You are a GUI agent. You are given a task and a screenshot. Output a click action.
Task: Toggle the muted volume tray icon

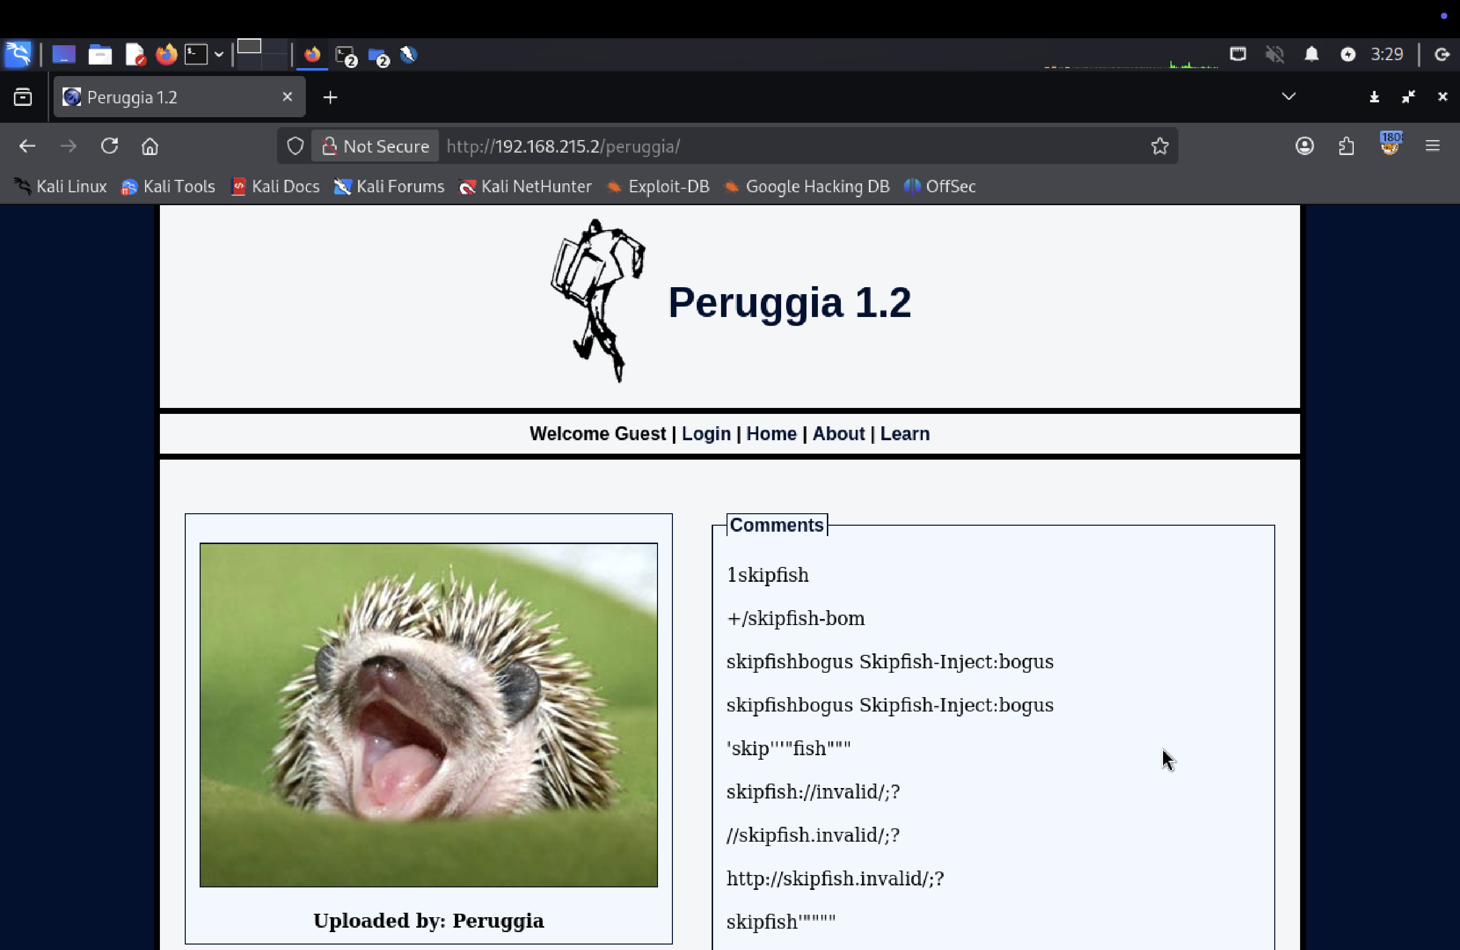1274,55
